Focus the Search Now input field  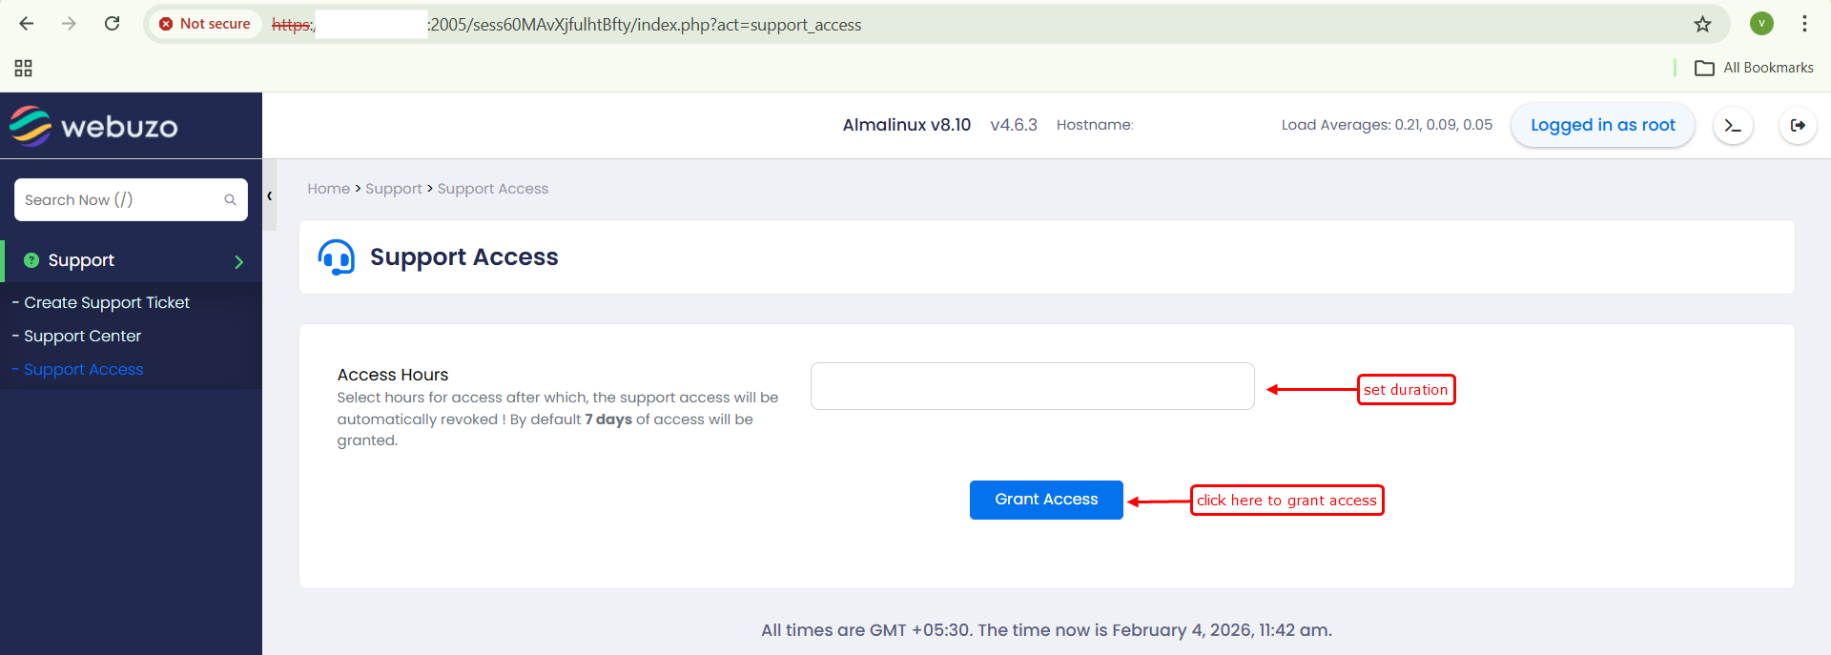click(x=119, y=200)
